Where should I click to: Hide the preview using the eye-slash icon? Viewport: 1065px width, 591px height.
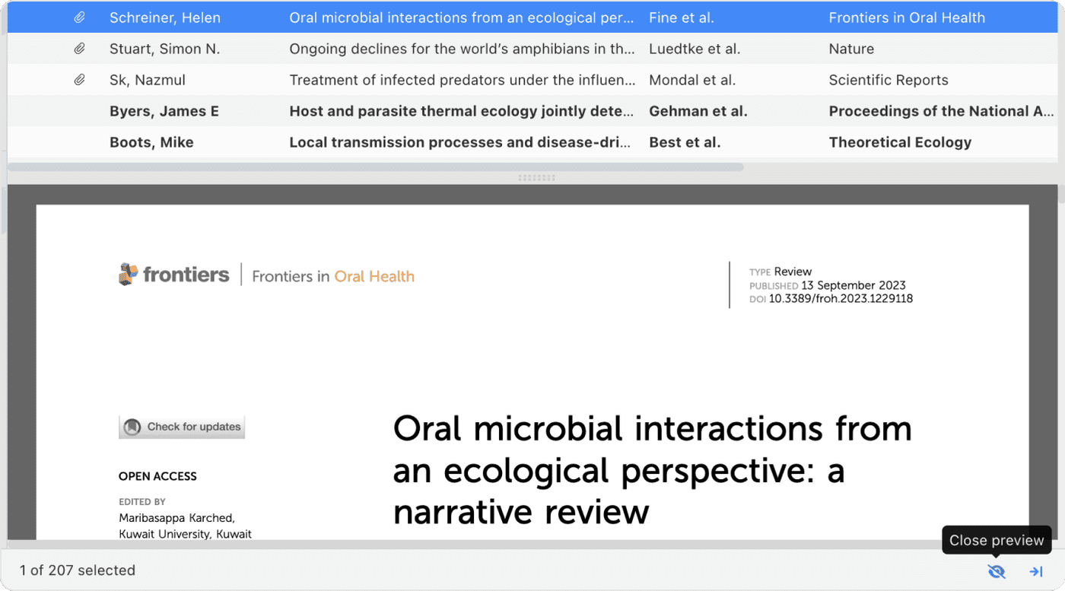coord(997,570)
